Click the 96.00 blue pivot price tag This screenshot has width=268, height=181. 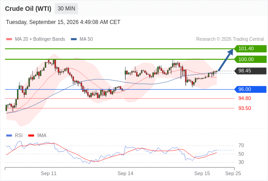click(x=250, y=90)
